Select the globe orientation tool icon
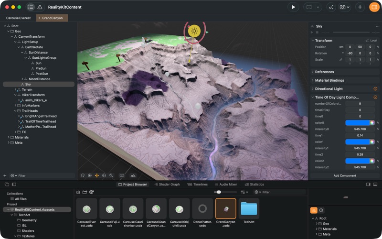Viewport: 382px width, 239px height. pyautogui.click(x=104, y=175)
